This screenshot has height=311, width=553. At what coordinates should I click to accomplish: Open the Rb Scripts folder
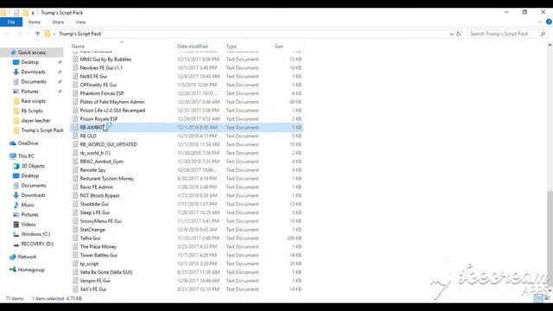(32, 111)
